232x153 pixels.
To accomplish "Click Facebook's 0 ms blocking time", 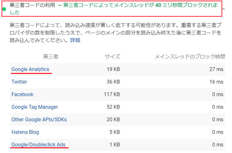I will 217,94.
